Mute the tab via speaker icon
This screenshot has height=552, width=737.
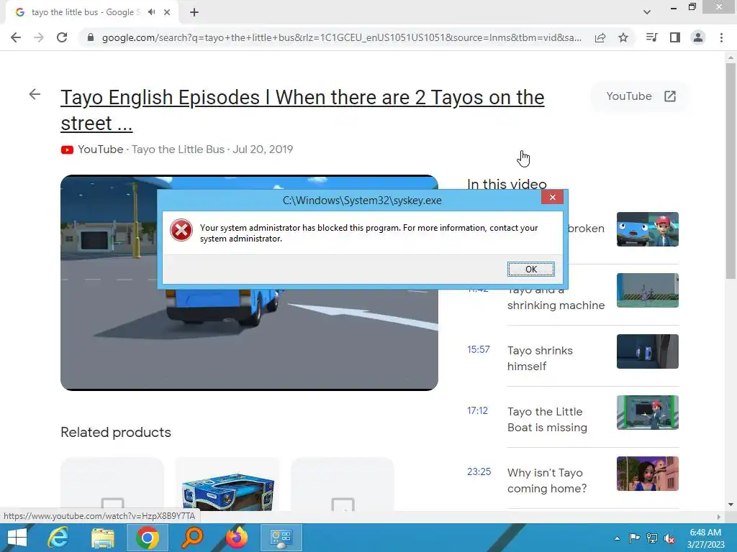pyautogui.click(x=151, y=12)
